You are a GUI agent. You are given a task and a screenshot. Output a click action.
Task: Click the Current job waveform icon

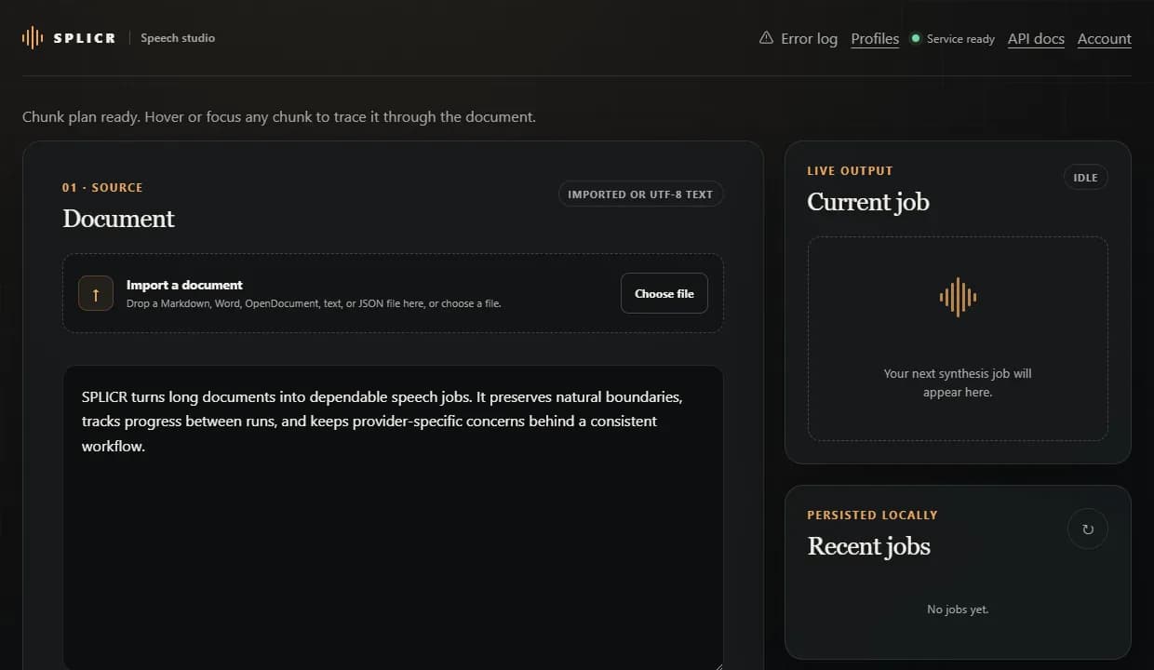coord(958,298)
